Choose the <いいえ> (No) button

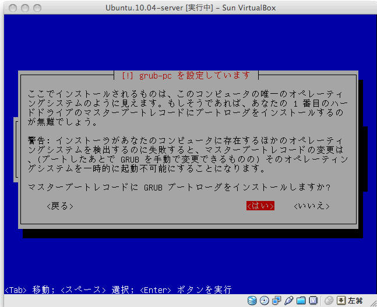coord(312,206)
